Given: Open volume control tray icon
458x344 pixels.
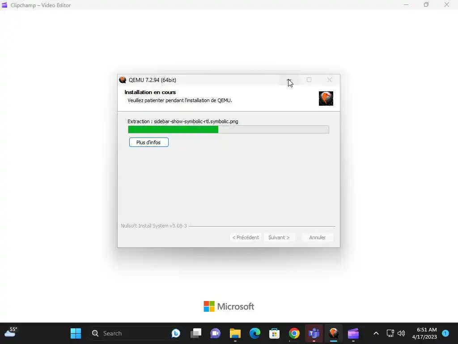Looking at the screenshot, I should (401, 333).
